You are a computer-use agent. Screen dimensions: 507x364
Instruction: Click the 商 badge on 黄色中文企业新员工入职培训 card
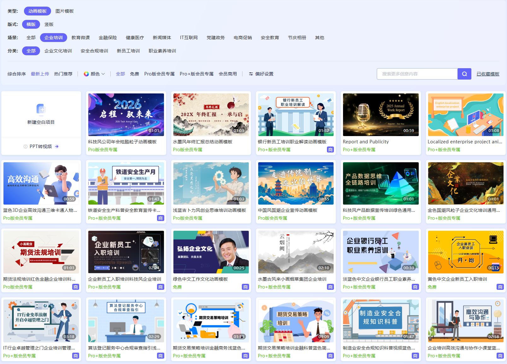click(x=500, y=287)
